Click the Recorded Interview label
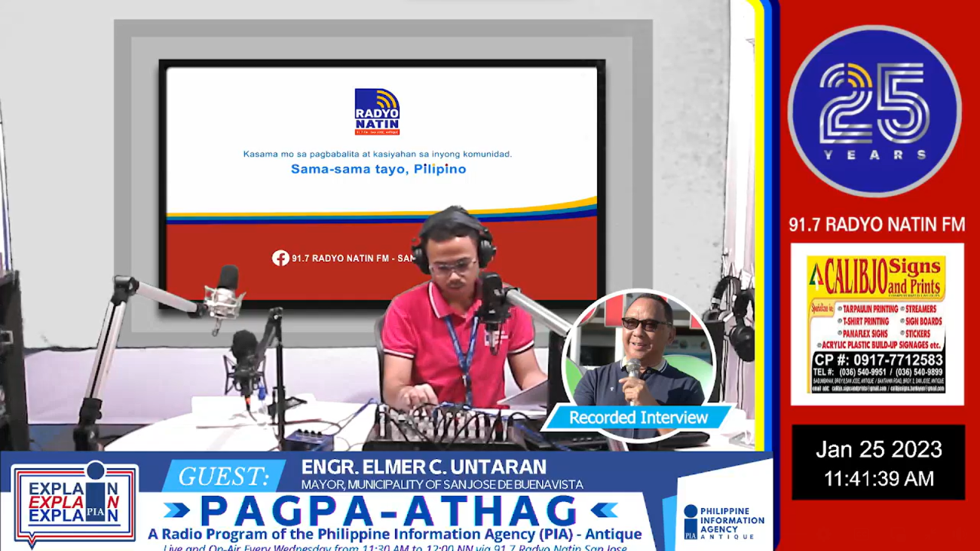Viewport: 980px width, 551px height. [x=639, y=417]
